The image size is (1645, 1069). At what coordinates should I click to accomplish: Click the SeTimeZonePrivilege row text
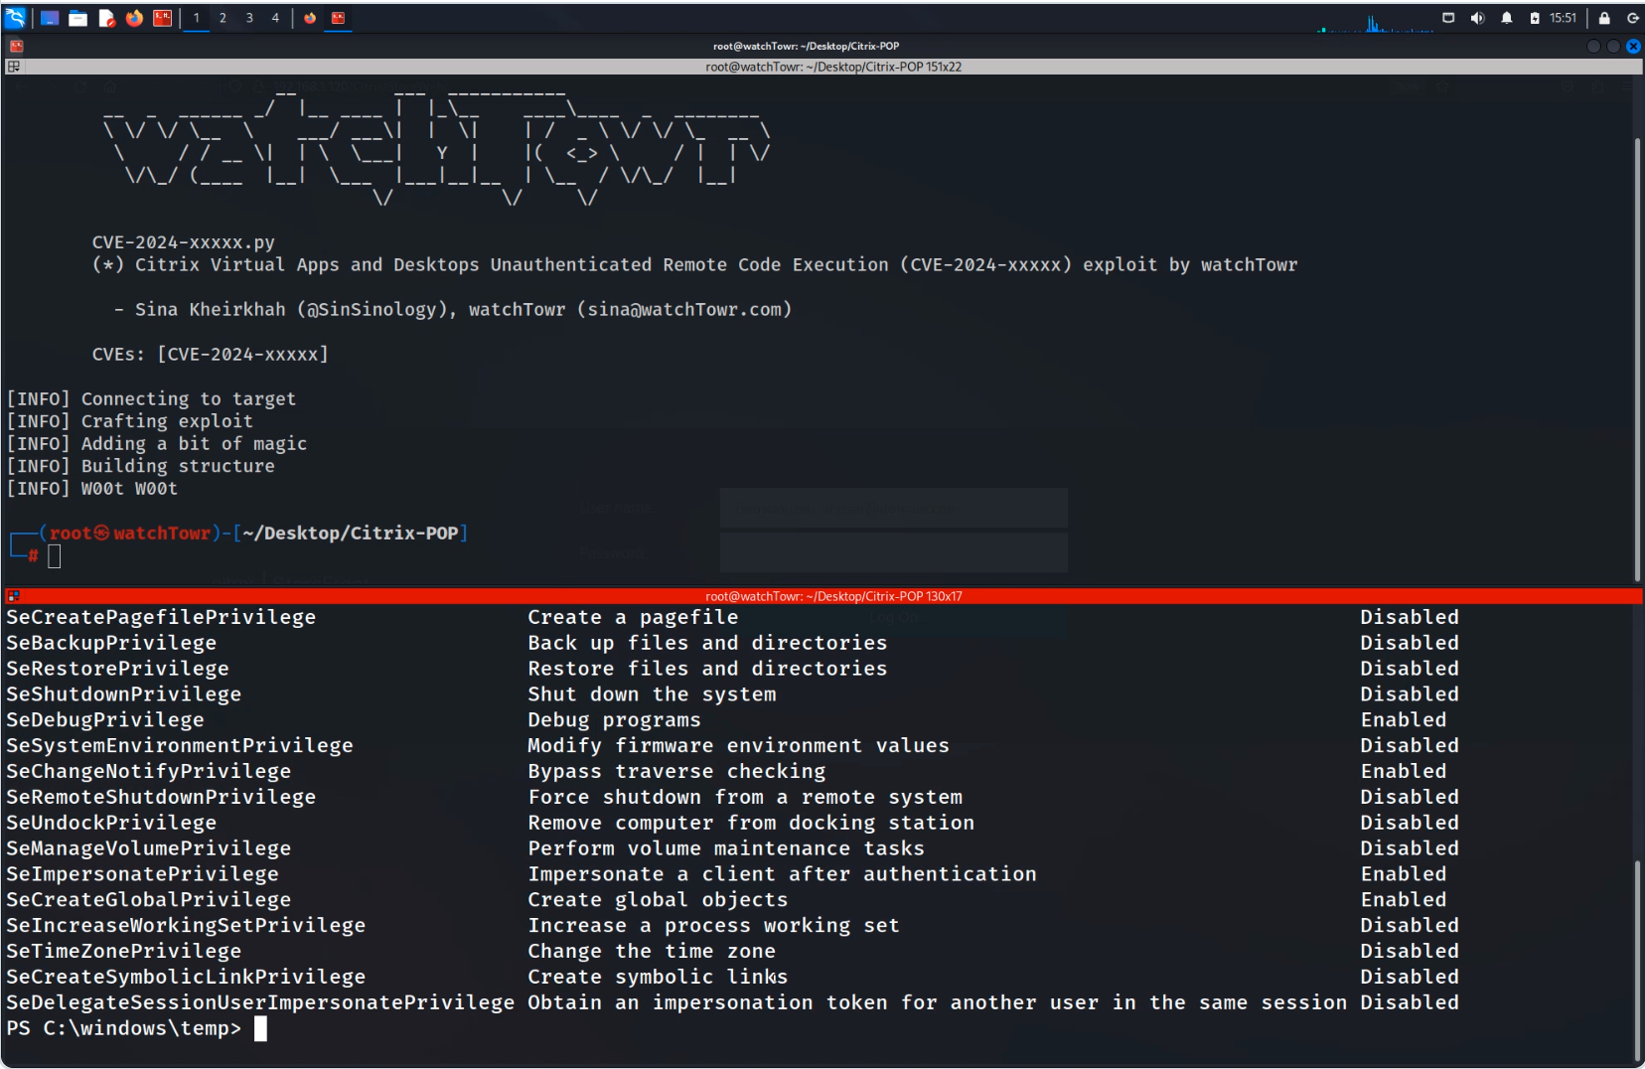click(x=124, y=951)
